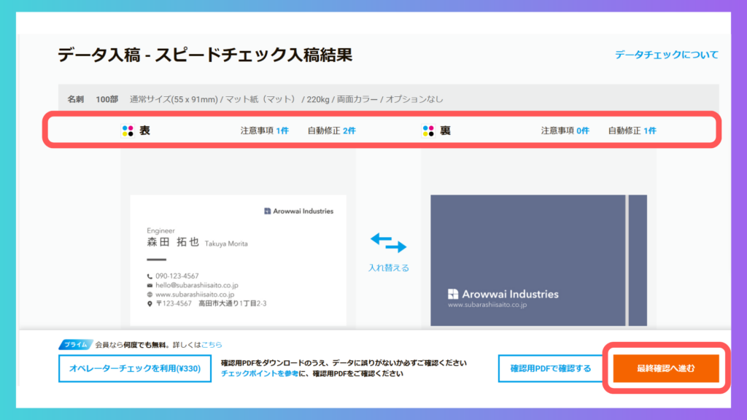Open the こちら details link

212,345
